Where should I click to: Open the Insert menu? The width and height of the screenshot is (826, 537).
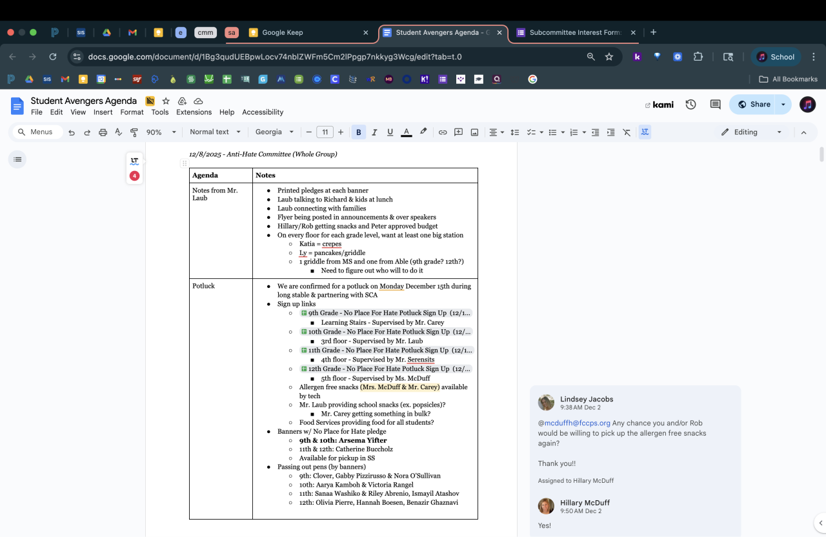[103, 112]
